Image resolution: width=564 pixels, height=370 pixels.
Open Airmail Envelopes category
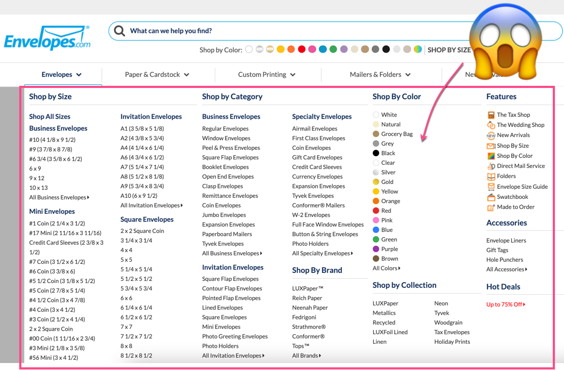[315, 128]
